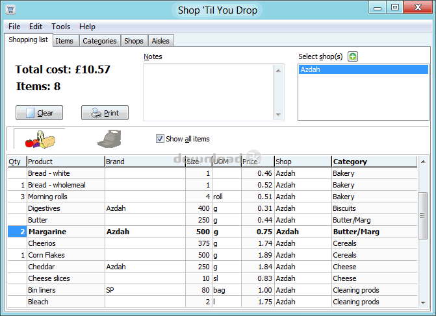Screen dimensions: 436x316
Task: Click the quantity 2 cell for Margarine
Action: 18,232
